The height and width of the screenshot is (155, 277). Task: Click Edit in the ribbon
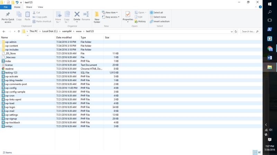tap(138, 17)
